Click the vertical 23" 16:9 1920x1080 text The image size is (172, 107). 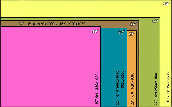click(132, 89)
